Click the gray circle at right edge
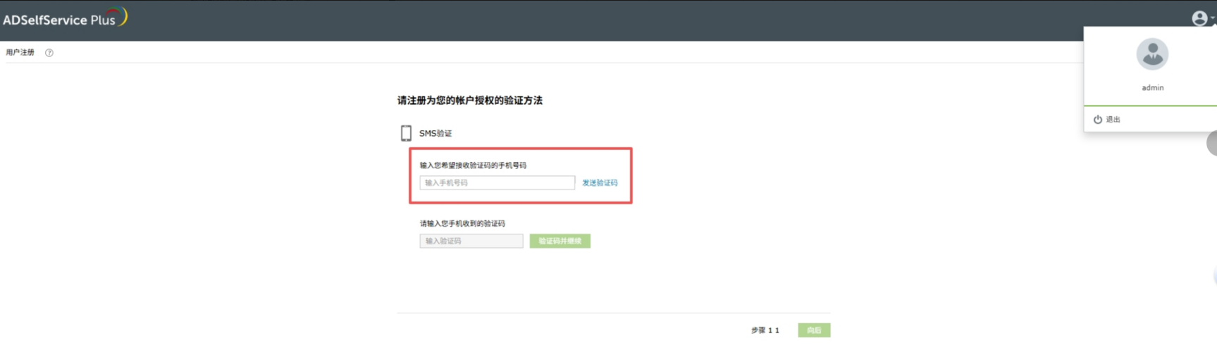The height and width of the screenshot is (345, 1217). coord(1212,143)
